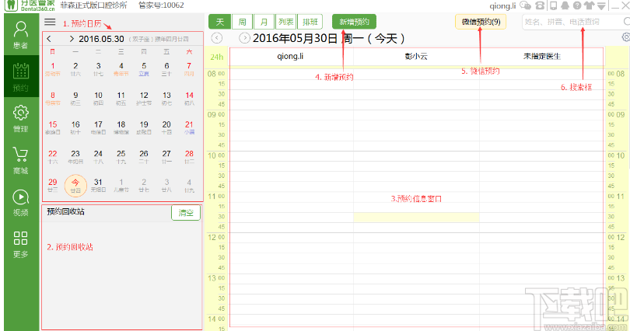Select today (今) in mini calendar
630x331 pixels.
pyautogui.click(x=75, y=186)
